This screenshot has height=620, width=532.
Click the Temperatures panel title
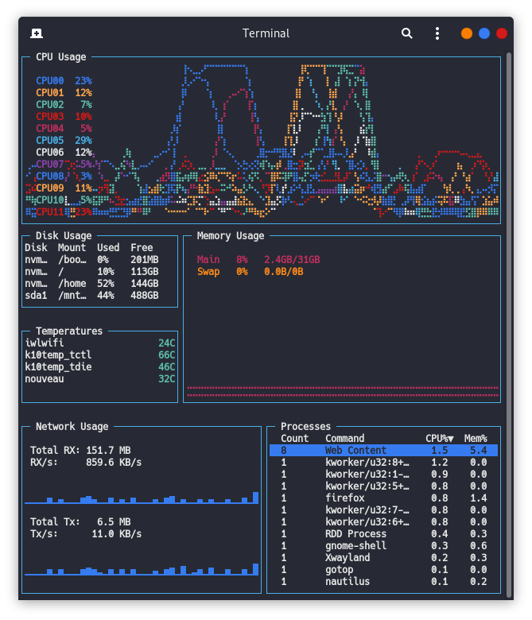69,331
